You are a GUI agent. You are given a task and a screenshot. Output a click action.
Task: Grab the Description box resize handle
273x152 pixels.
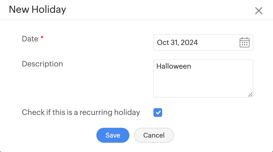pyautogui.click(x=250, y=95)
